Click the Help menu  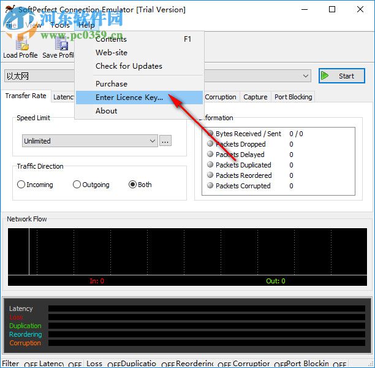click(86, 25)
